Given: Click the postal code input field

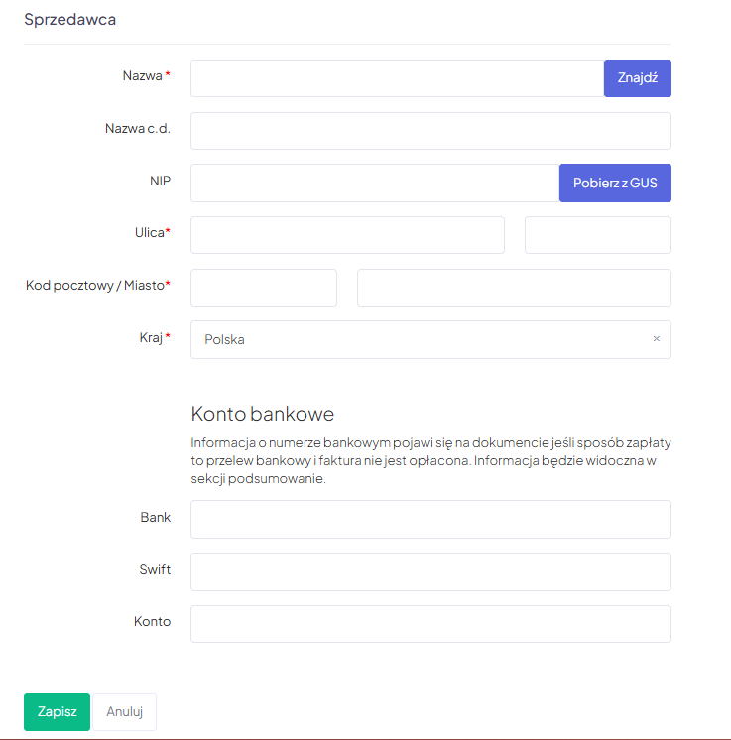Looking at the screenshot, I should (x=263, y=288).
